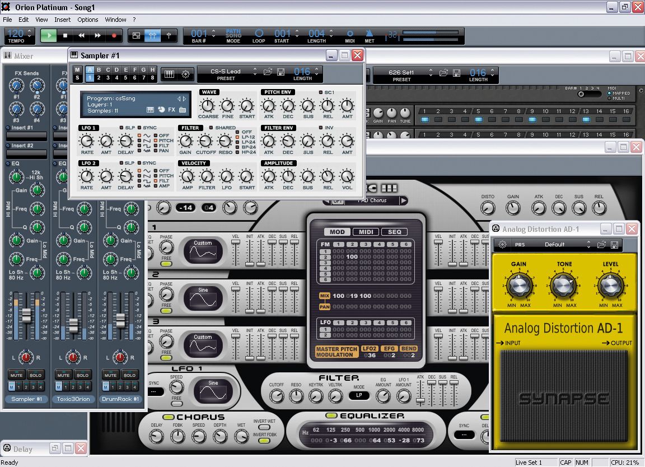Open the Sampler #1 keyboard icon
Image resolution: width=645 pixels, height=467 pixels.
click(x=169, y=74)
